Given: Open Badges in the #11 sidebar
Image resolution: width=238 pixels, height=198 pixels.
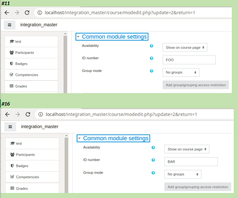Looking at the screenshot, I should coord(31,64).
